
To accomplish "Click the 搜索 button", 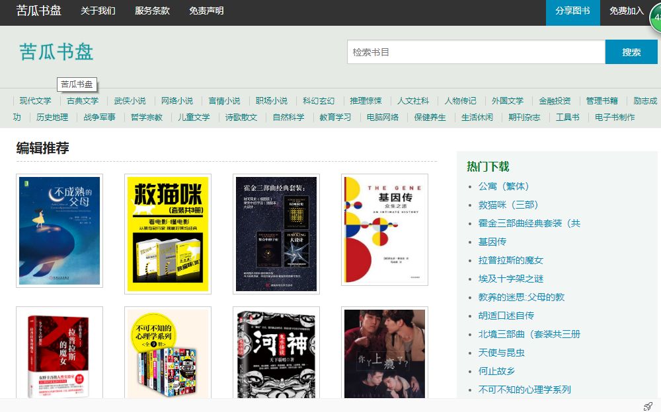I will click(631, 52).
